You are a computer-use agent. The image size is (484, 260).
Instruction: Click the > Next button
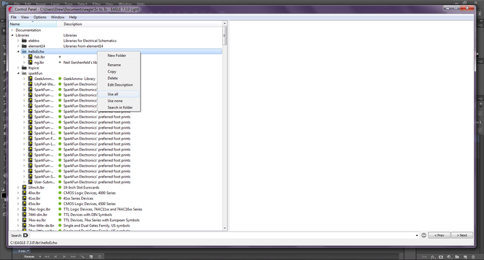[462, 235]
